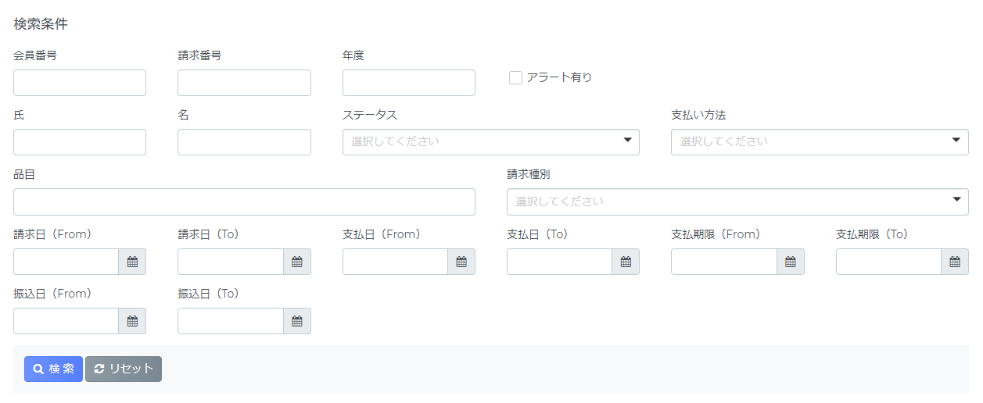Focus the 請求番号 input field
Screen dimensions: 983x403
click(x=244, y=83)
